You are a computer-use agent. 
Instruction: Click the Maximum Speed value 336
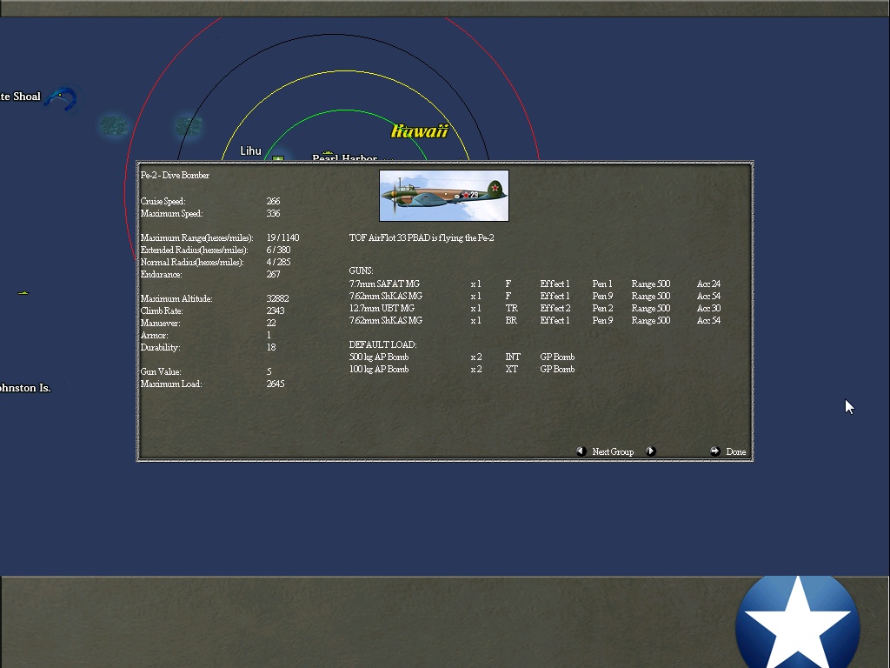click(273, 214)
